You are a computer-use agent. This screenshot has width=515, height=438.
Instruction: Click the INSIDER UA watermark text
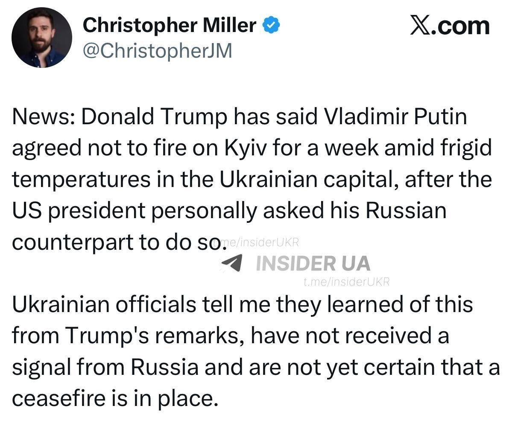313,263
